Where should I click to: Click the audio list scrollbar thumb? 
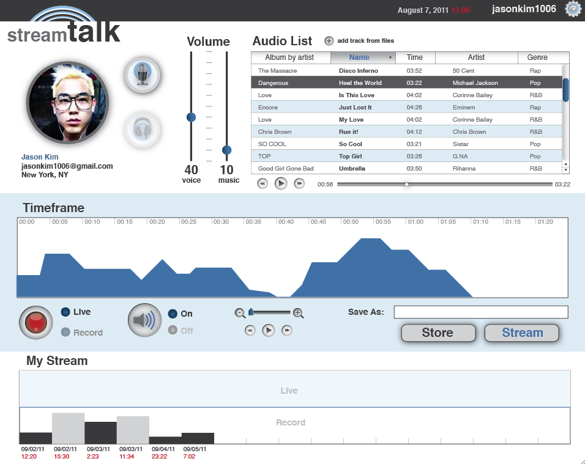point(565,90)
